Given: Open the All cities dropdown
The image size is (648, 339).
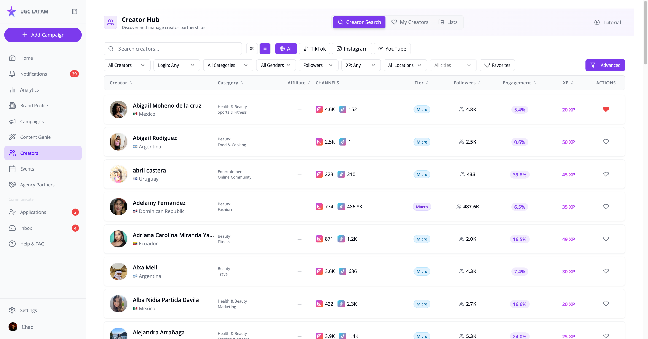Looking at the screenshot, I should pos(453,65).
